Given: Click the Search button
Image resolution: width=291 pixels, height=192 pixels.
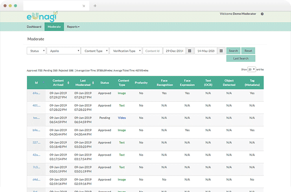Looking at the screenshot, I should [233, 51].
